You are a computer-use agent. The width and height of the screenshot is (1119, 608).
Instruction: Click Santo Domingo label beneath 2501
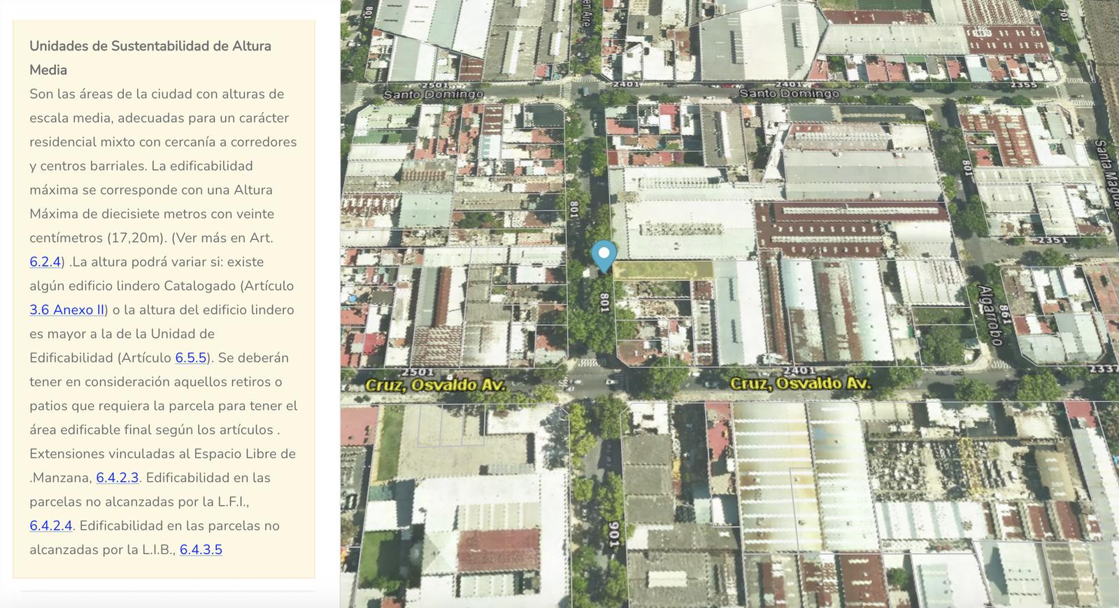[434, 94]
